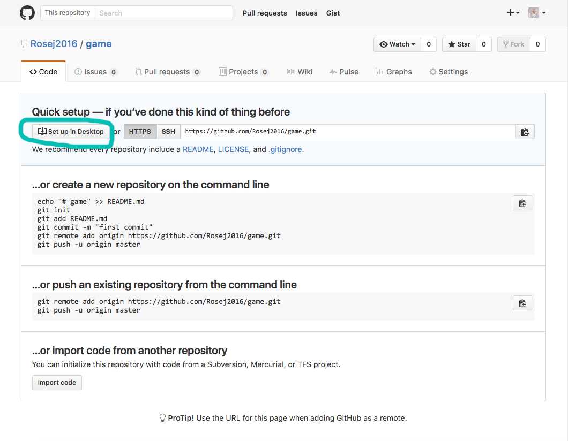Open stargazers count next to Star

(x=483, y=44)
